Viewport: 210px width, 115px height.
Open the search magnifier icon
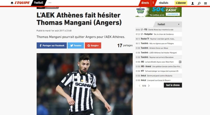click(x=199, y=3)
